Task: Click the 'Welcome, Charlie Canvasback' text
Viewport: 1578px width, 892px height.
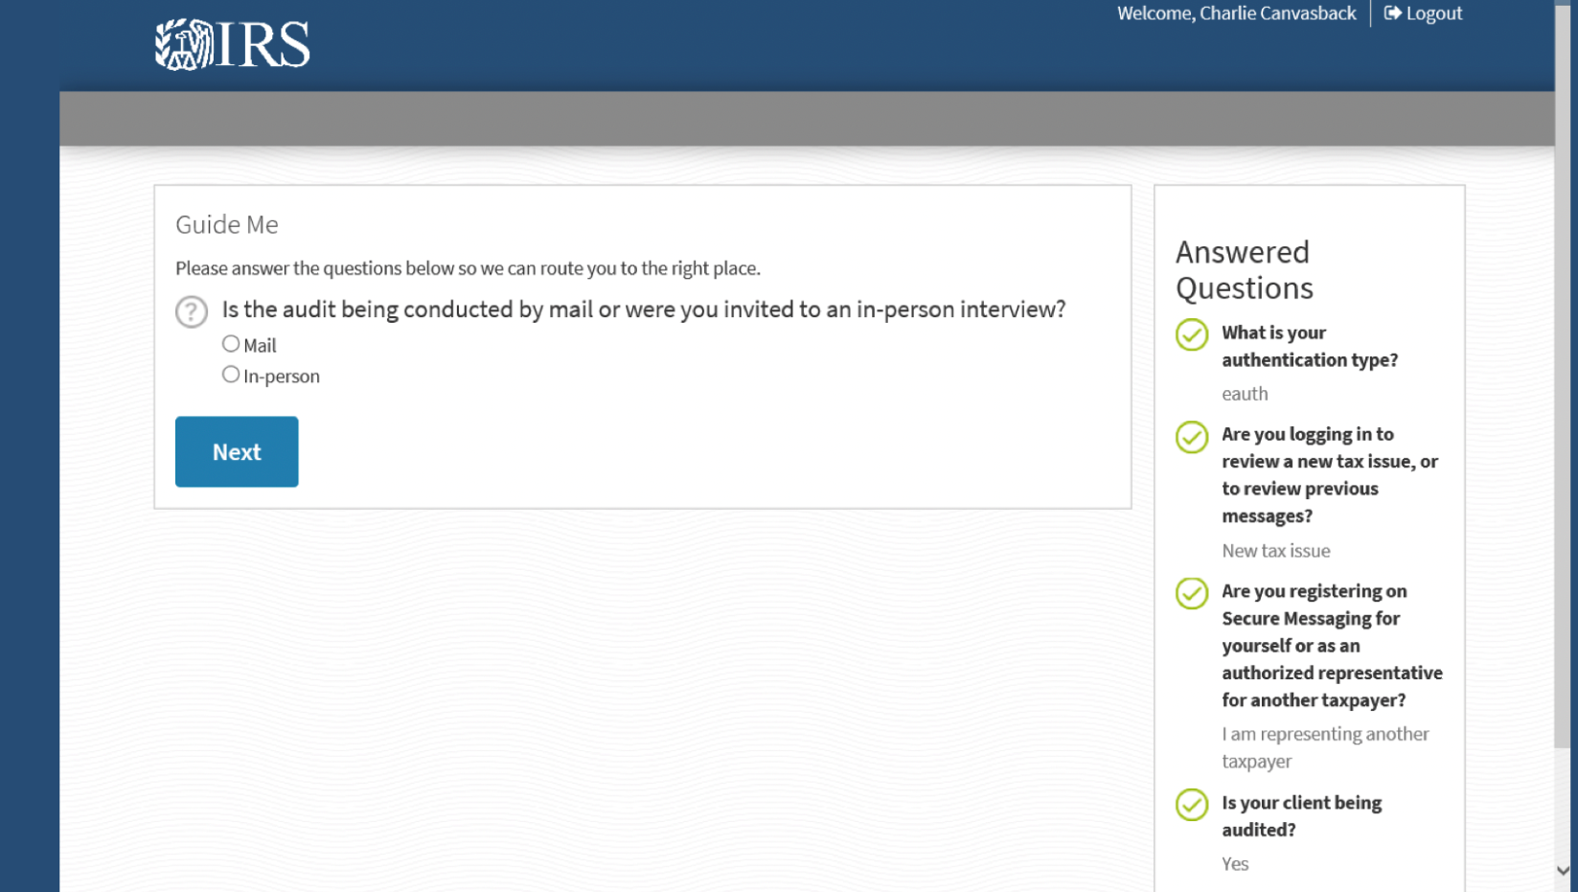Action: click(1236, 13)
